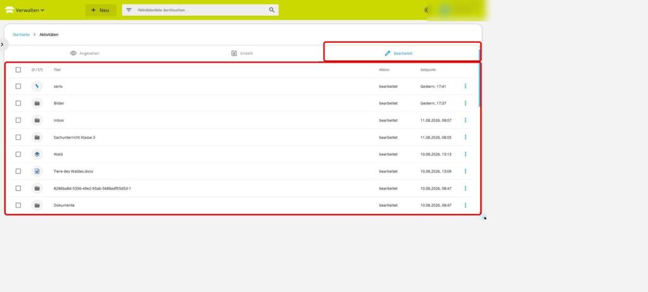Tick checkbox for Tiere des Waldes.docx
Image resolution: width=648 pixels, height=292 pixels.
18,171
